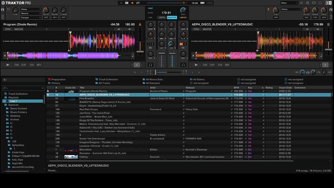The width and height of the screenshot is (334, 188).
Task: Toggle MASTER on Deck B
Action: 207,29
